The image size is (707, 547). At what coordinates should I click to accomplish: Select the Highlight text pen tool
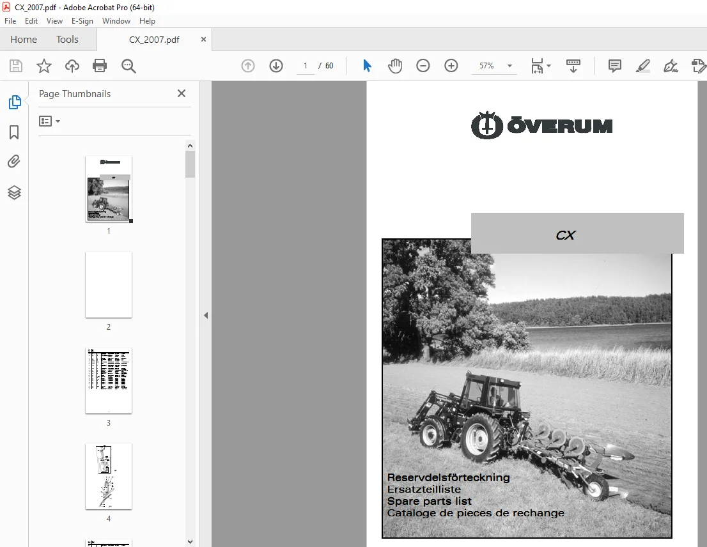(642, 66)
